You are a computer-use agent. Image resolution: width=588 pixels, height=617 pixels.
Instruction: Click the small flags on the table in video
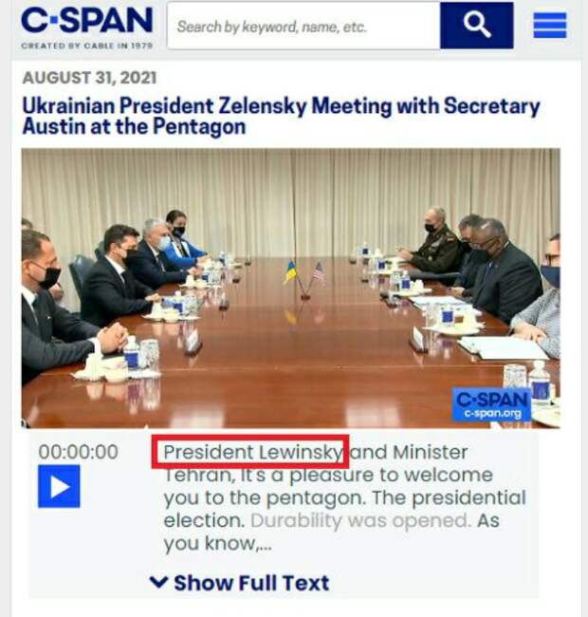coord(304,278)
